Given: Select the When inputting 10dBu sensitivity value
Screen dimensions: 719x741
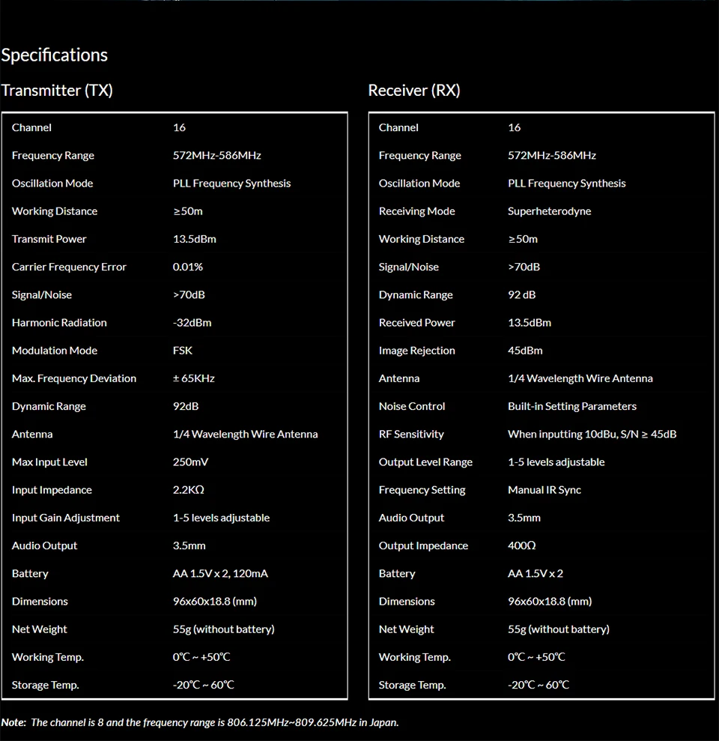Looking at the screenshot, I should (592, 435).
